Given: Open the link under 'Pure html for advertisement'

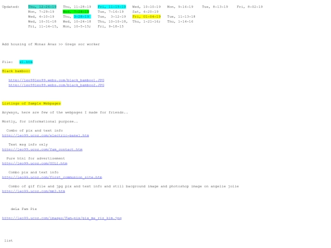Looking at the screenshot, I should (34, 163).
